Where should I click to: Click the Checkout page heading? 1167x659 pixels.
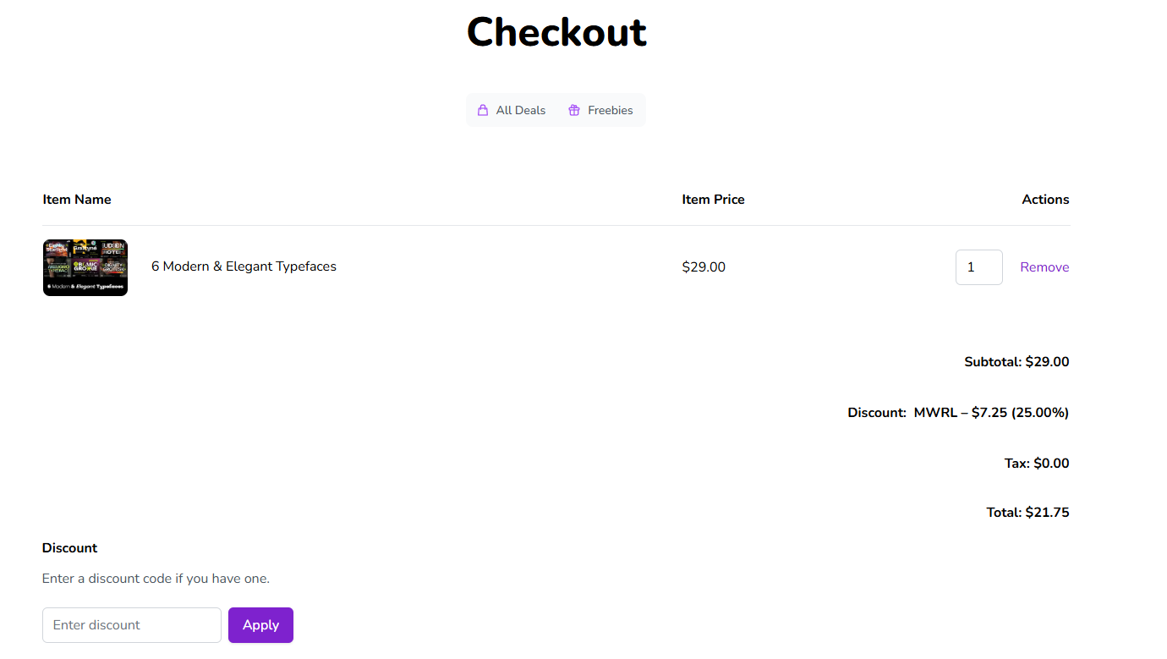[556, 32]
